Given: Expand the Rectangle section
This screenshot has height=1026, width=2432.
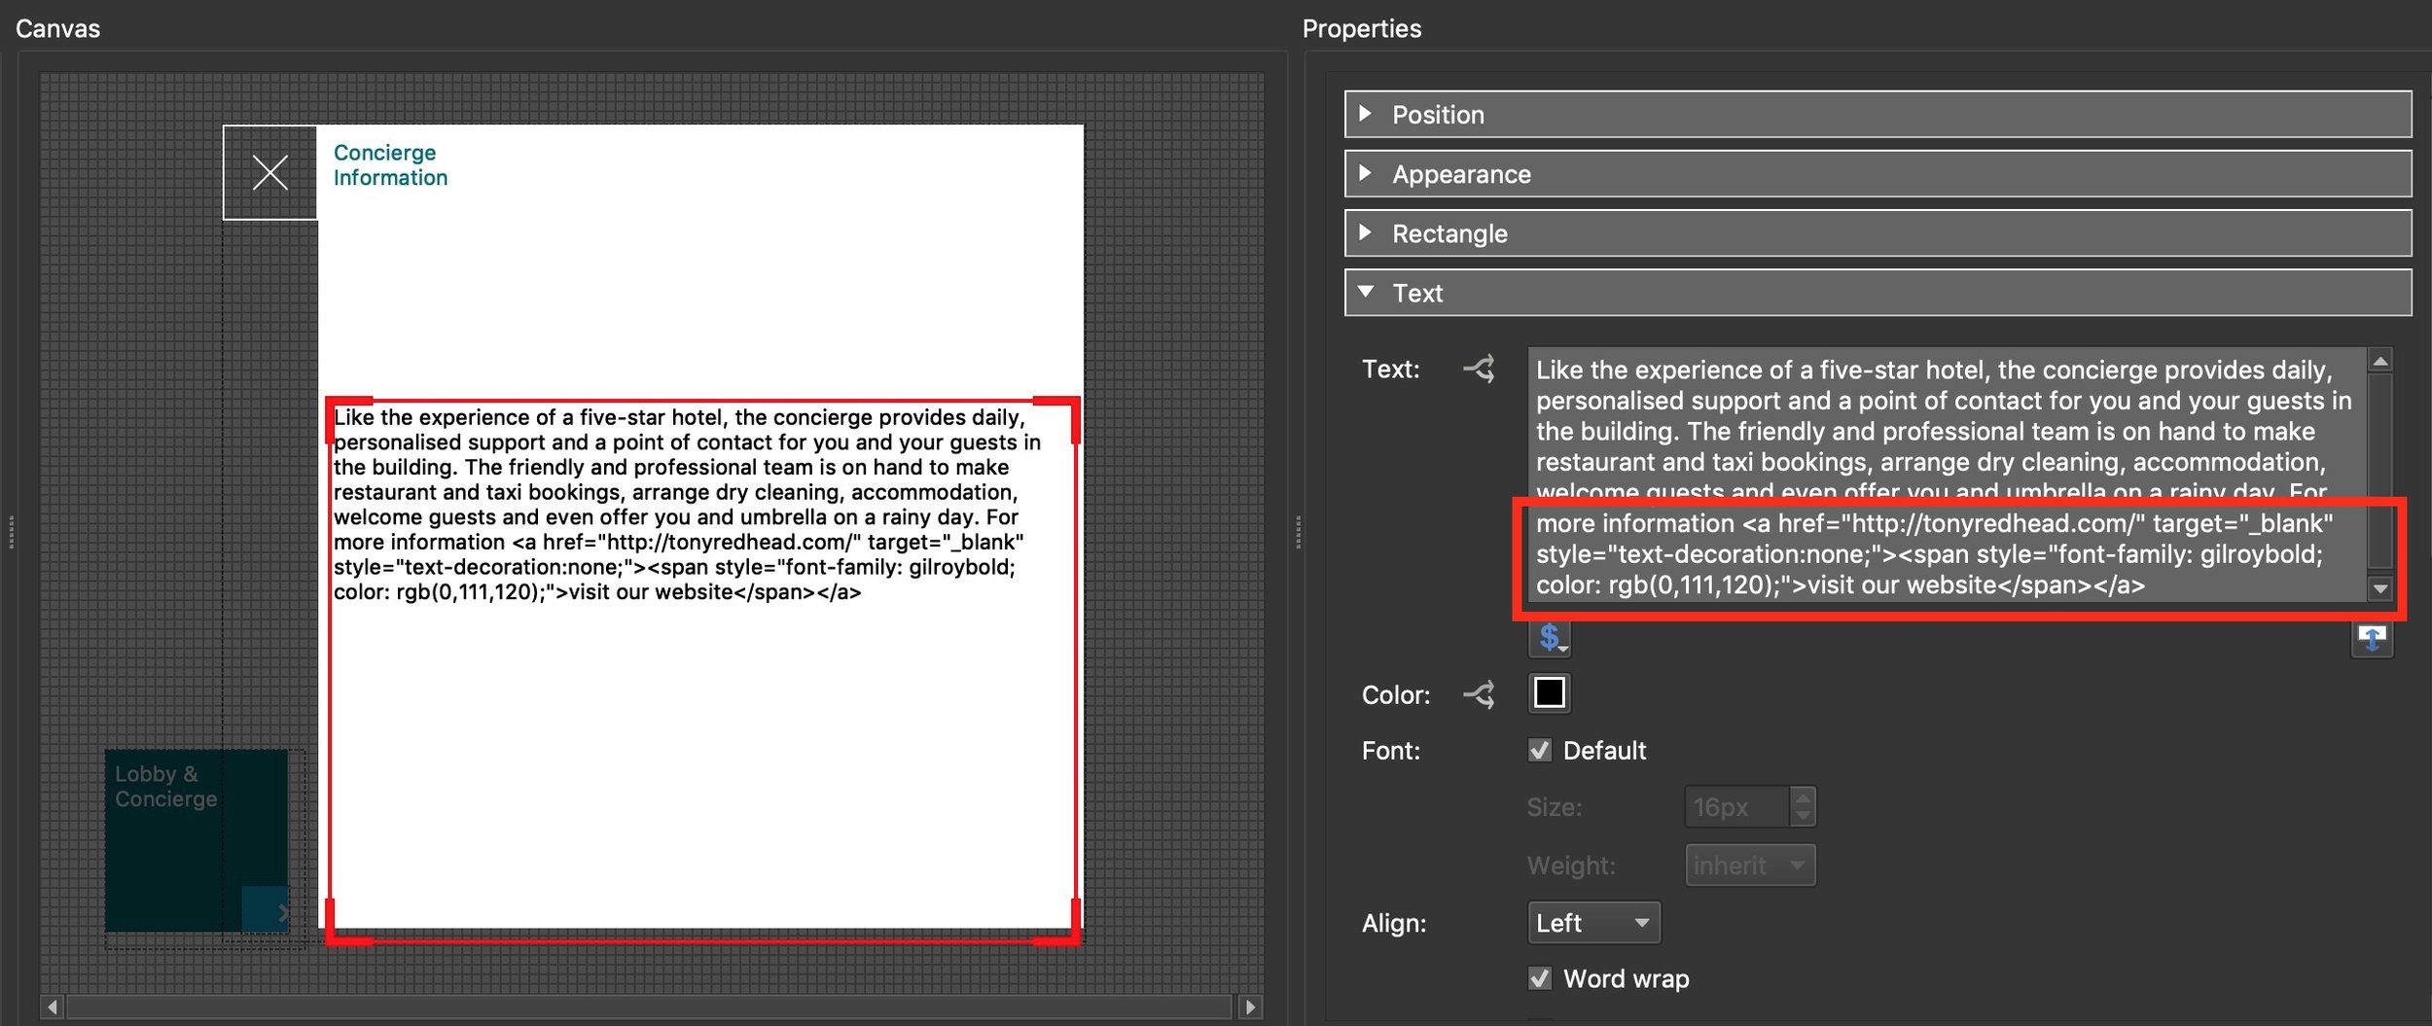Looking at the screenshot, I should click(x=1878, y=233).
